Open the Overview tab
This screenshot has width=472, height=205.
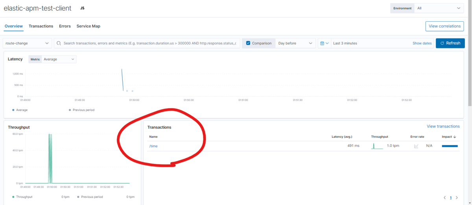click(14, 26)
